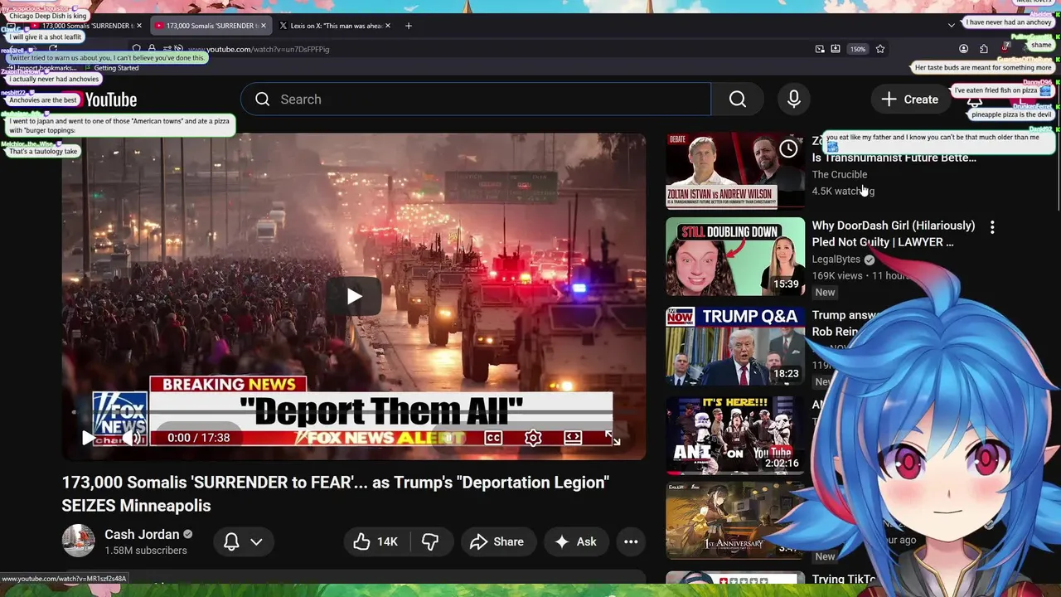Click the '1.58M subscribers' text
This screenshot has height=597, width=1061.
click(146, 551)
